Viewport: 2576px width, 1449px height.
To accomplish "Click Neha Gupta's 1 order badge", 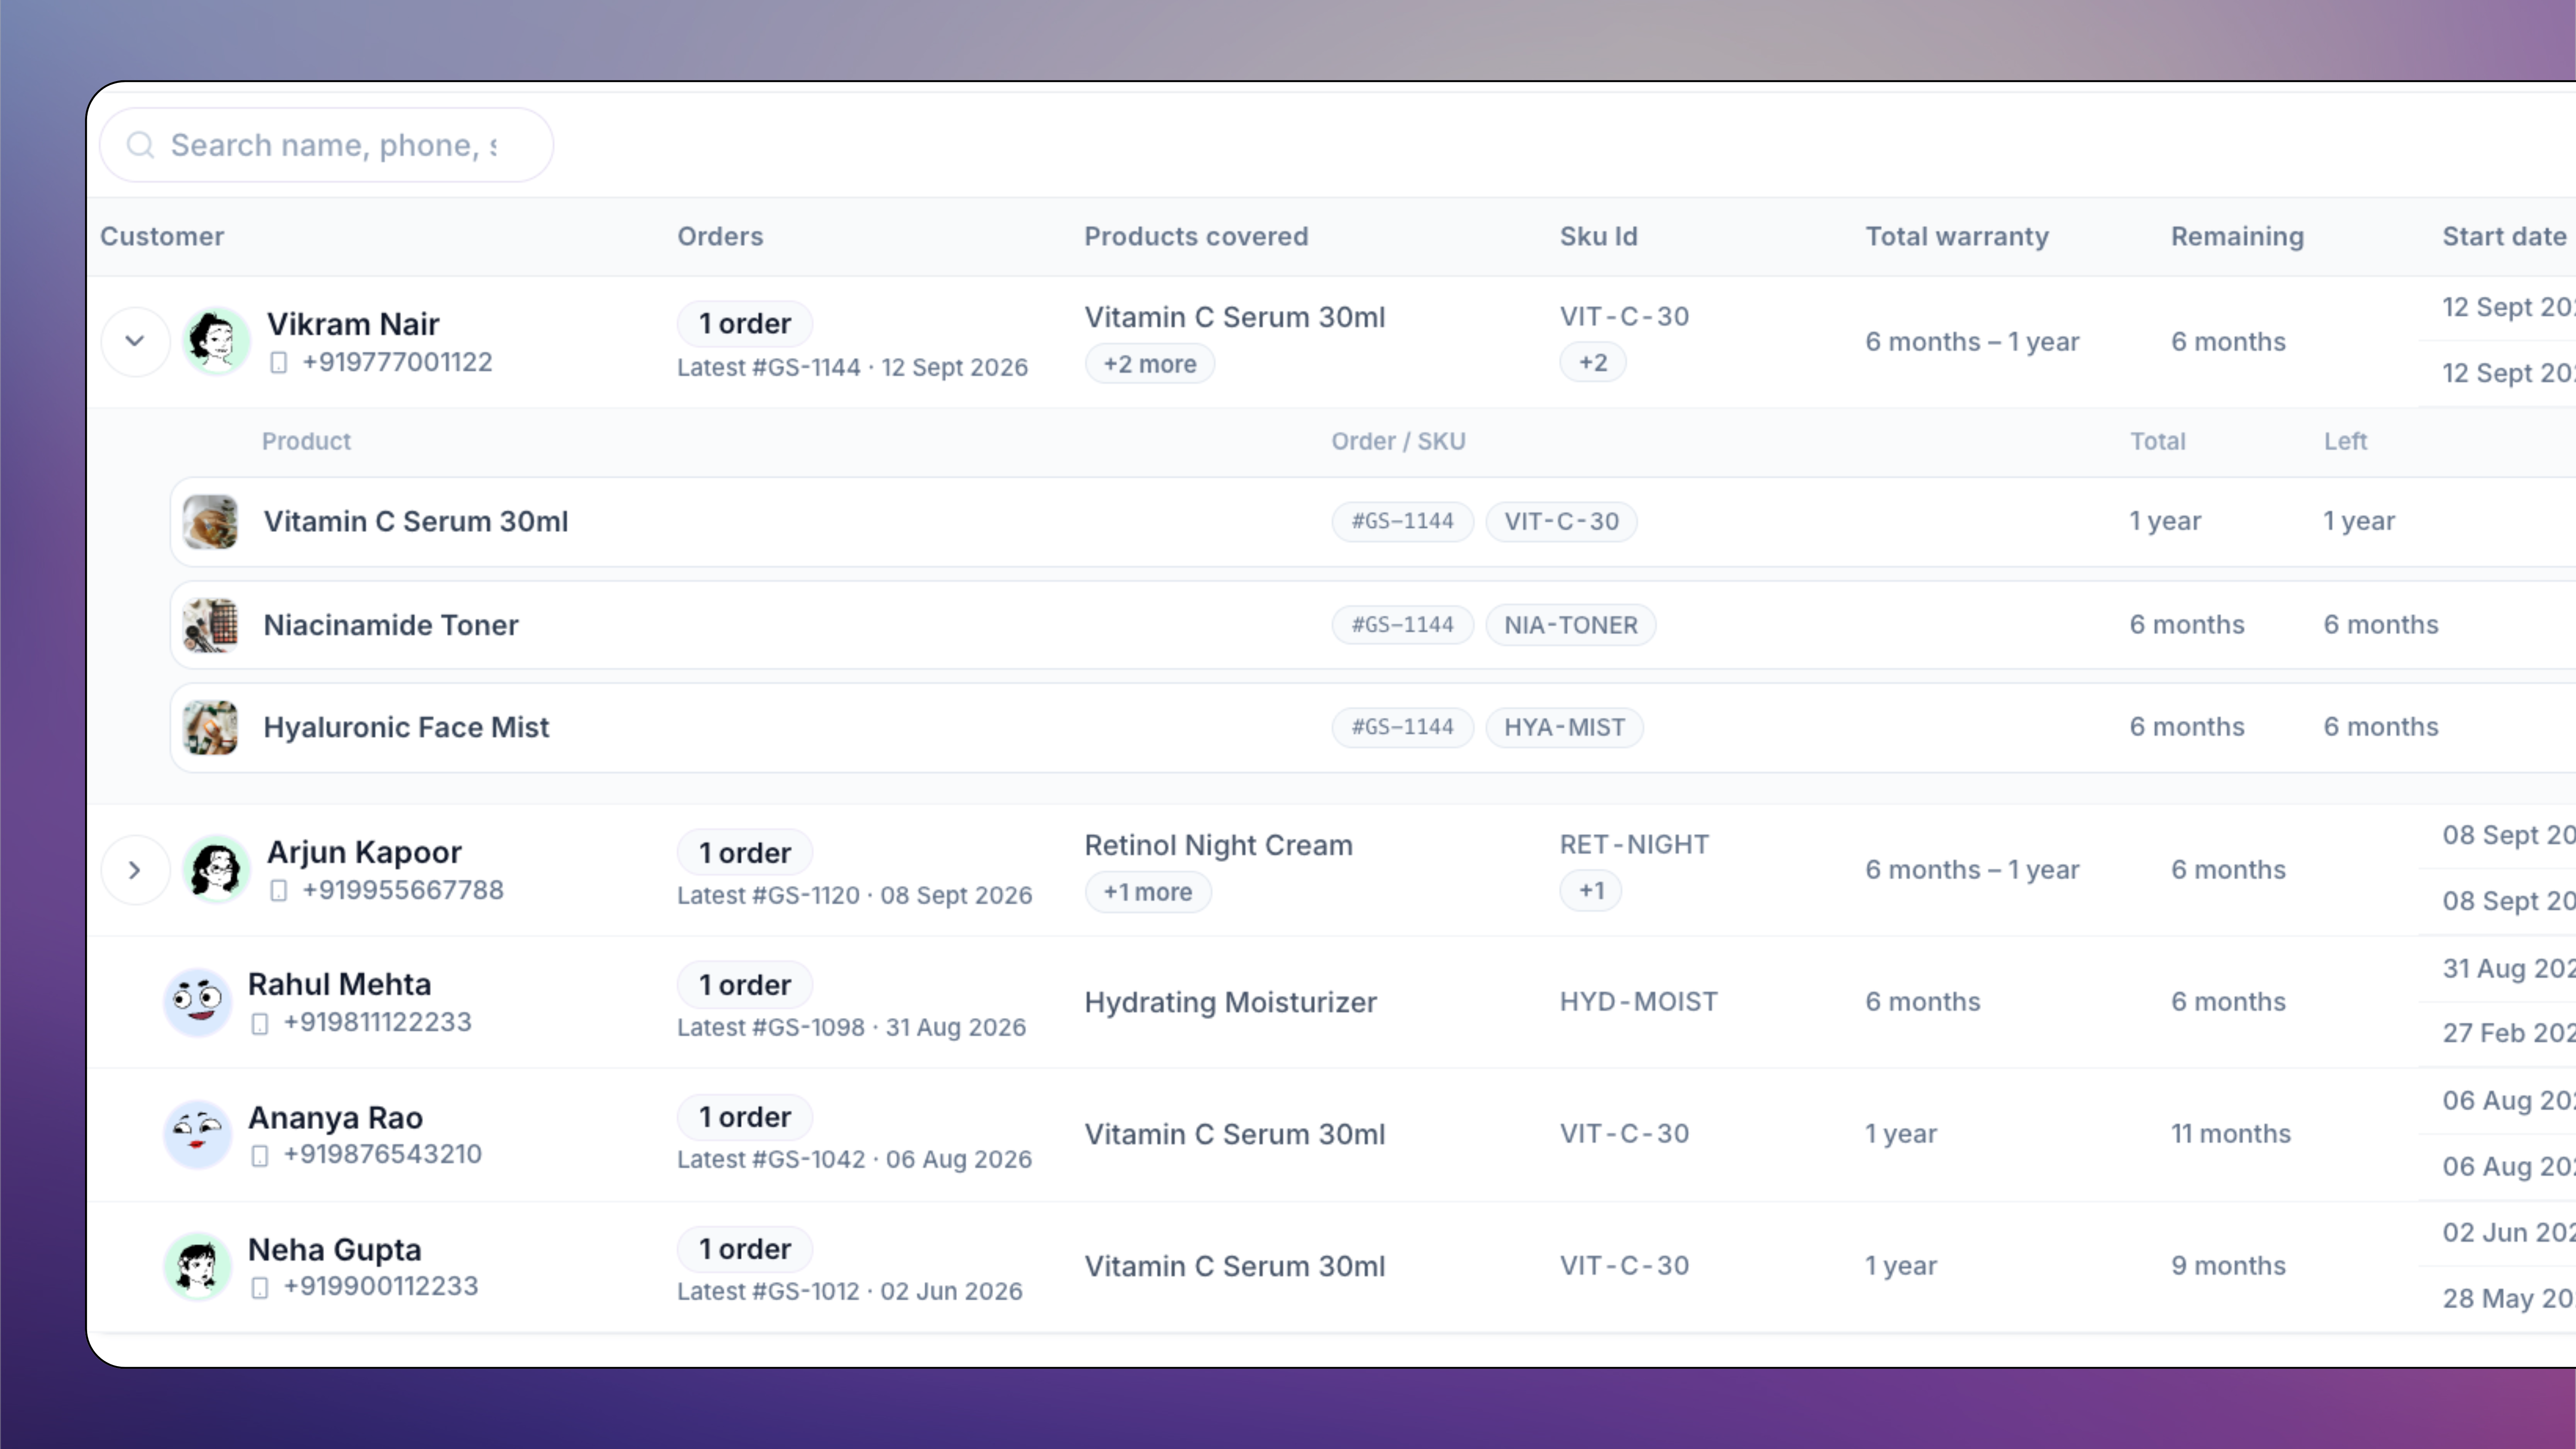I will coord(745,1249).
